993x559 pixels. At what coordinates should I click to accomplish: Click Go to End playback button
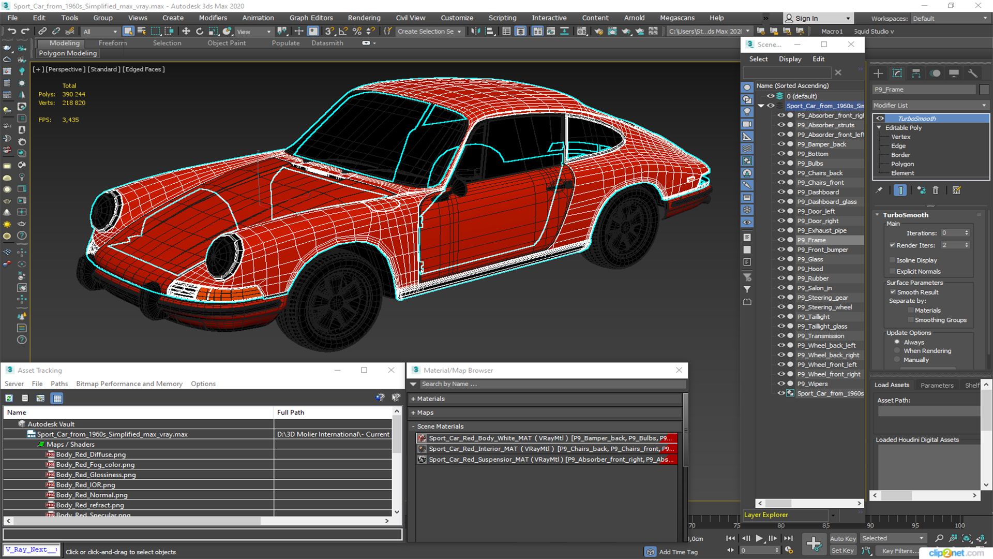788,538
